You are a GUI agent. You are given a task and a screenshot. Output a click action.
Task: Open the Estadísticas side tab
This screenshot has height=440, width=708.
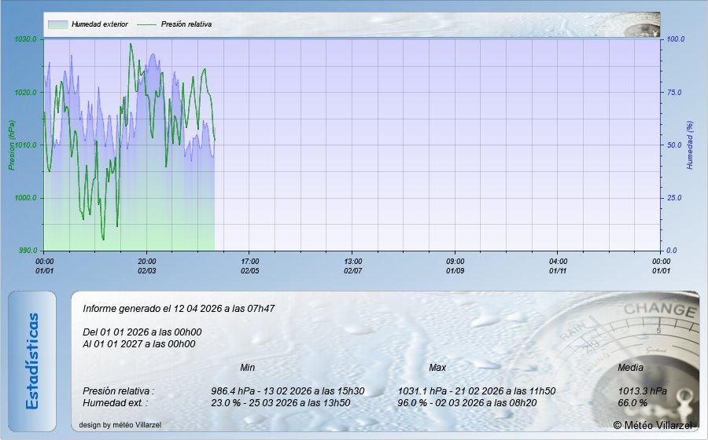tap(32, 361)
